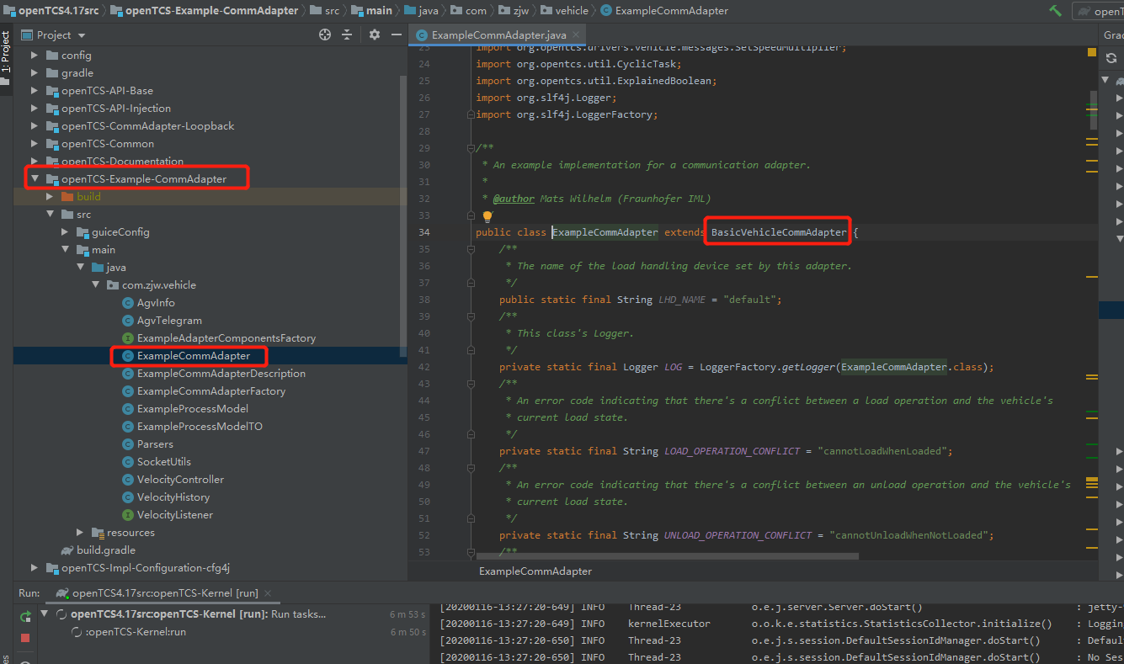This screenshot has width=1124, height=664.
Task: Click the rerun icon in Run panel
Action: point(25,617)
